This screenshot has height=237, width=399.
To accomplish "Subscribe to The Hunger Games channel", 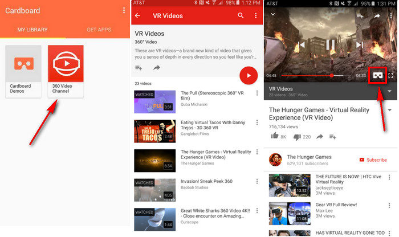I will (373, 160).
